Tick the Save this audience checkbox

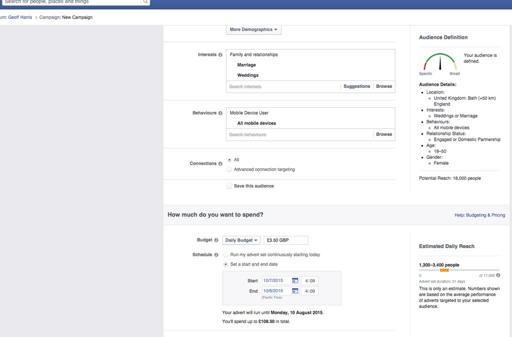pyautogui.click(x=229, y=186)
